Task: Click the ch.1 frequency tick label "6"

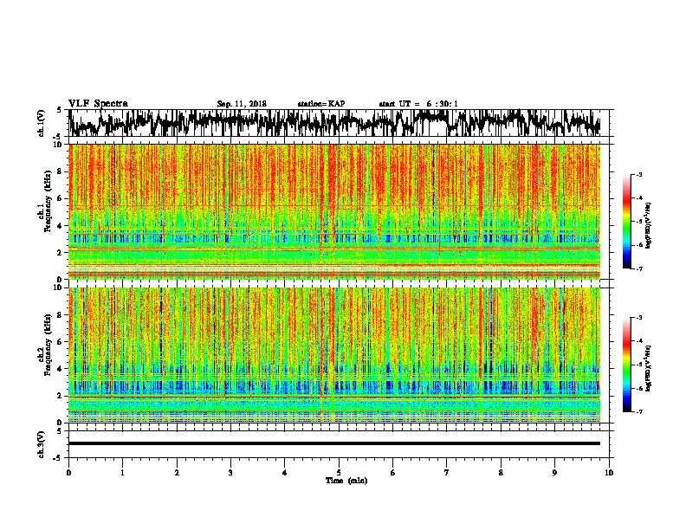Action: (60, 199)
